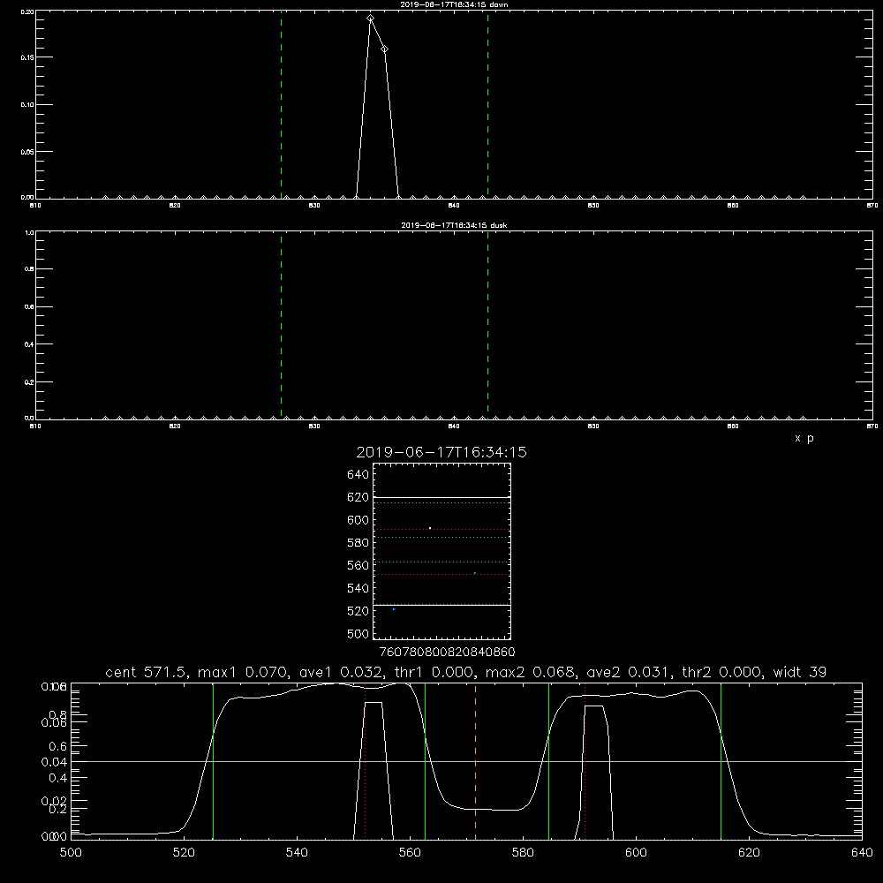Click the "580" x-axis label of the bottom plot
Image resolution: width=883 pixels, height=883 pixels.
pos(523,853)
